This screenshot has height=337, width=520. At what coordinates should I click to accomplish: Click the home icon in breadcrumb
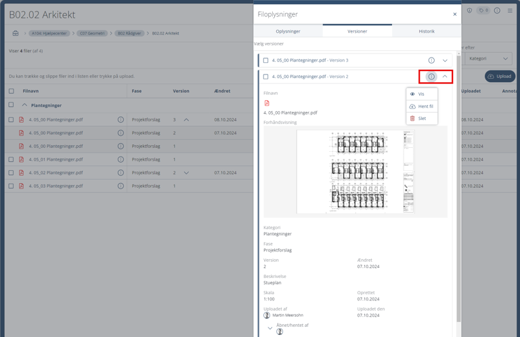pos(16,33)
